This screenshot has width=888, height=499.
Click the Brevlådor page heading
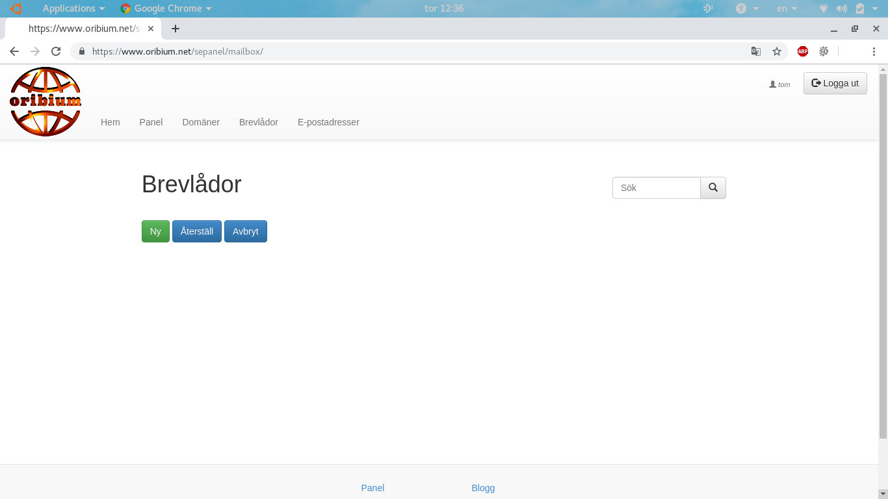point(192,185)
